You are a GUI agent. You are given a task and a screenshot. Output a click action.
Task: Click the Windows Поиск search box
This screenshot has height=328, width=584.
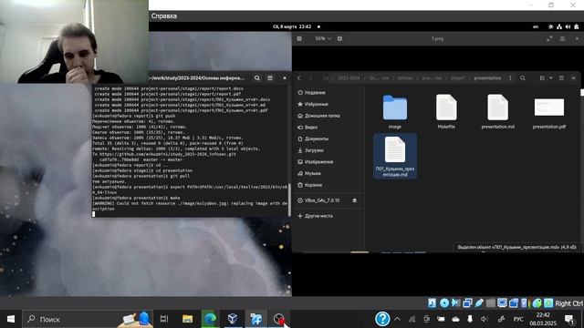pyautogui.click(x=88, y=319)
